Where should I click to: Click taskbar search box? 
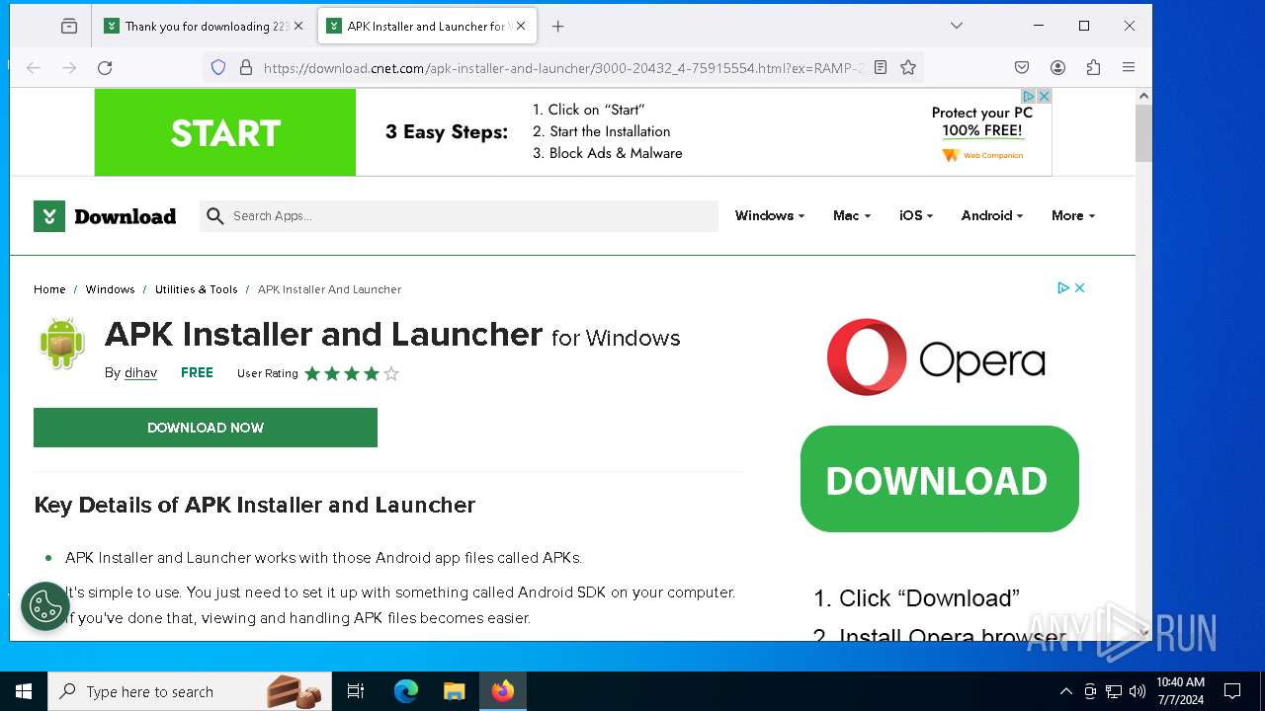(x=188, y=691)
